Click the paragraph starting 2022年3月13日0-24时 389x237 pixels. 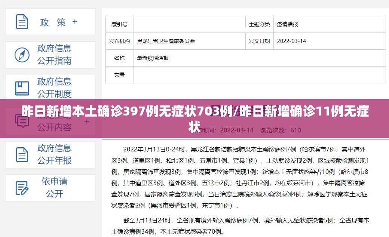[241, 178]
